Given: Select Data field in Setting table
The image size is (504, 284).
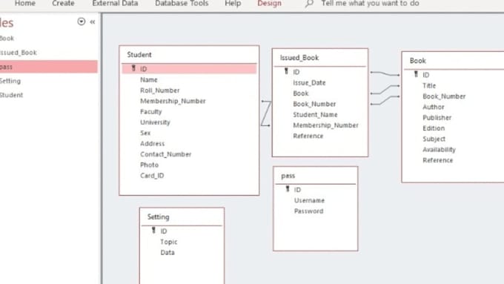Looking at the screenshot, I should click(x=168, y=252).
